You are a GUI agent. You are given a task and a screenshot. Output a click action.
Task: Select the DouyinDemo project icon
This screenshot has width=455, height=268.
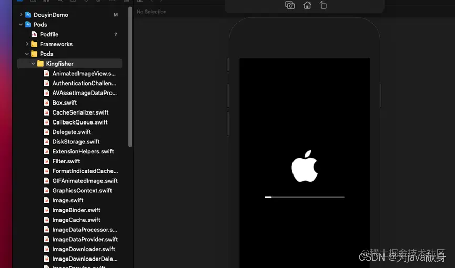28,15
